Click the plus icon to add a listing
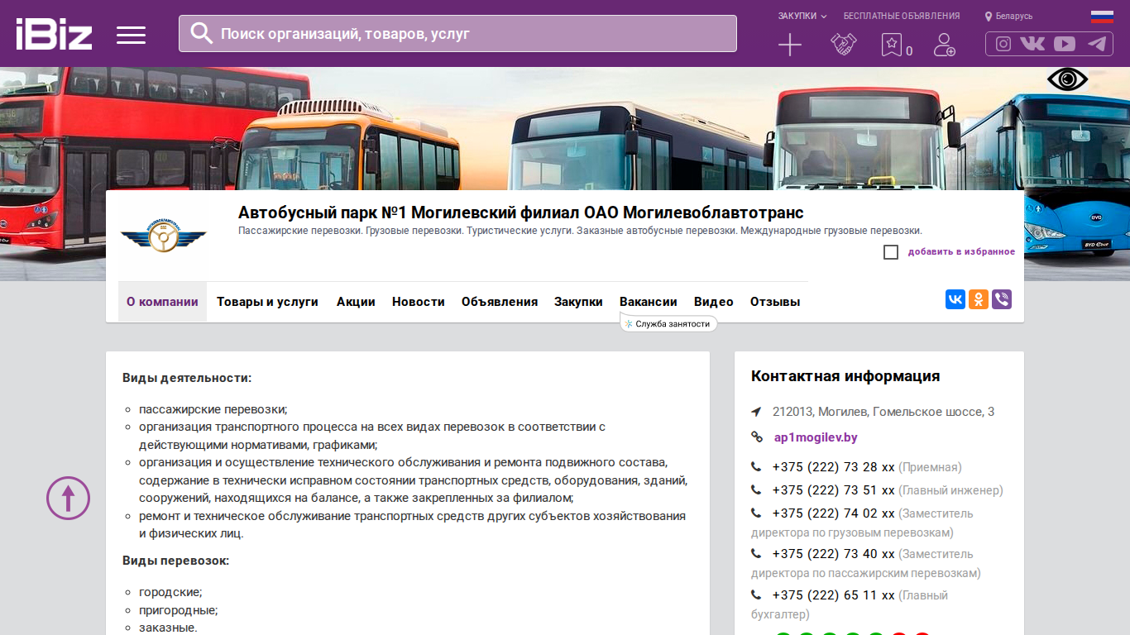This screenshot has height=635, width=1130. (x=790, y=45)
